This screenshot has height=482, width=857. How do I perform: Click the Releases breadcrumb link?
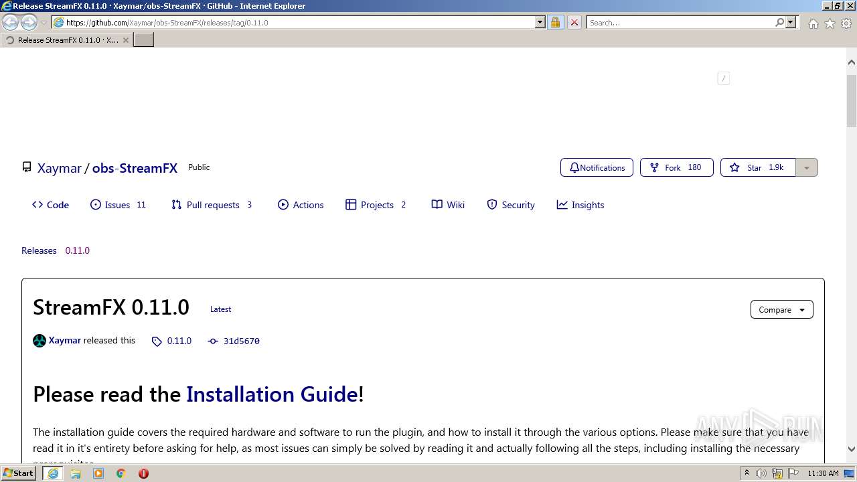coord(39,250)
